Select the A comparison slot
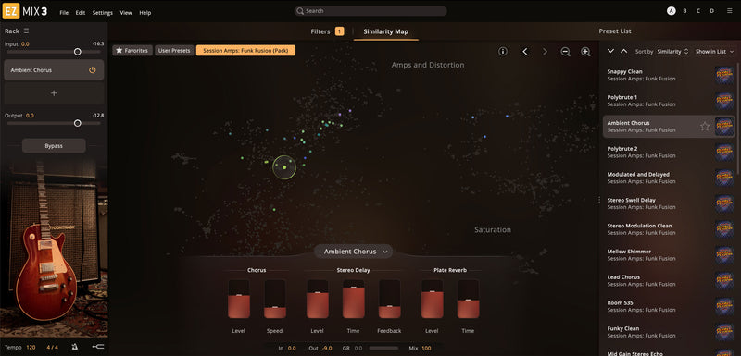This screenshot has width=741, height=356. [x=671, y=11]
